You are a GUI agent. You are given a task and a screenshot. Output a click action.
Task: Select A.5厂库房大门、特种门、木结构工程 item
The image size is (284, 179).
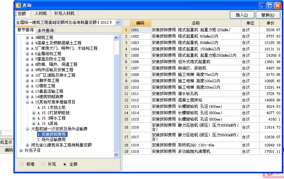(64, 48)
